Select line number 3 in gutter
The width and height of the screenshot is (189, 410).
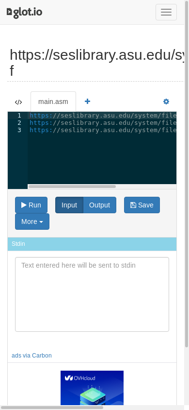coord(19,130)
